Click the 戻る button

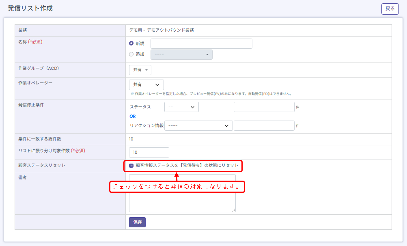(x=390, y=9)
